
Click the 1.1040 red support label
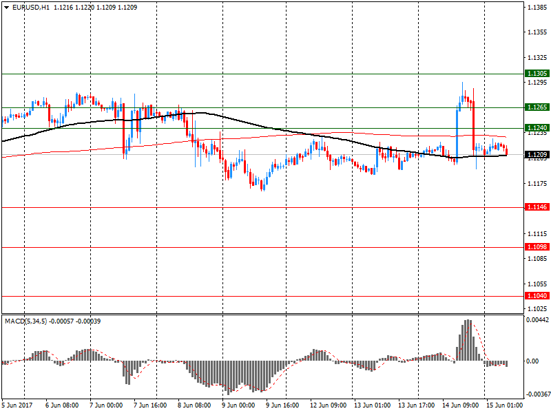pyautogui.click(x=537, y=296)
